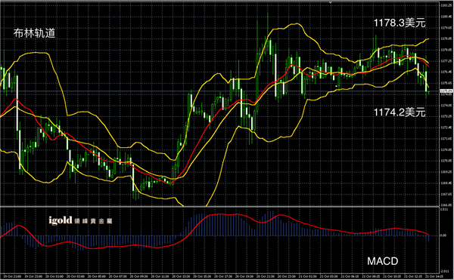The image size is (454, 280).
Task: Click the 1178.3美元 resistance label
Action: (x=400, y=23)
